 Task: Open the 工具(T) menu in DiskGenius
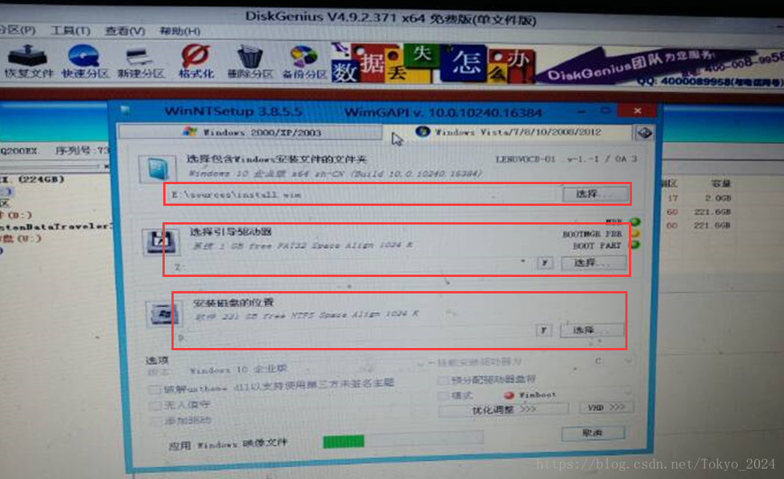70,31
